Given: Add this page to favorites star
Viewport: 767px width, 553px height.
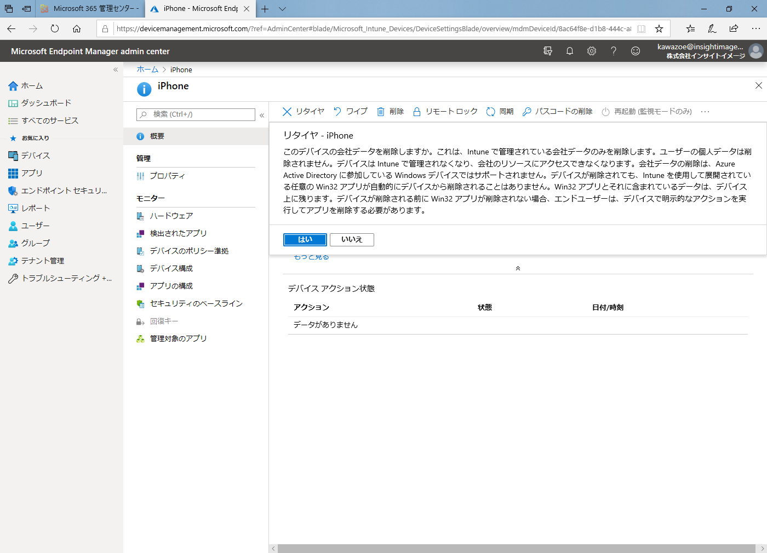Looking at the screenshot, I should pos(659,29).
